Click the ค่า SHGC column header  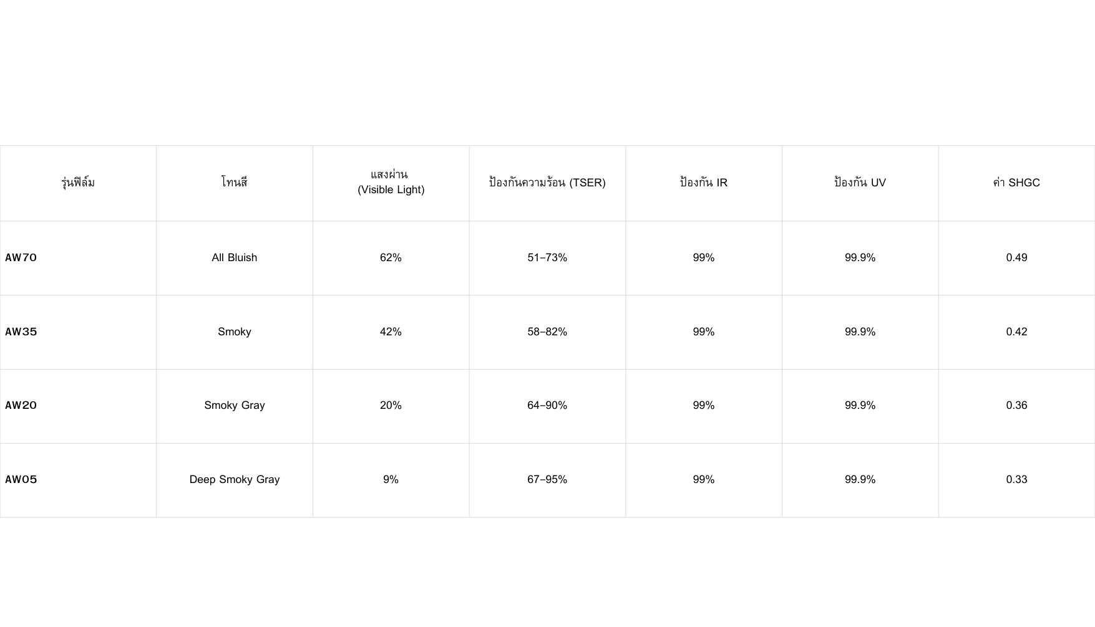point(1016,183)
